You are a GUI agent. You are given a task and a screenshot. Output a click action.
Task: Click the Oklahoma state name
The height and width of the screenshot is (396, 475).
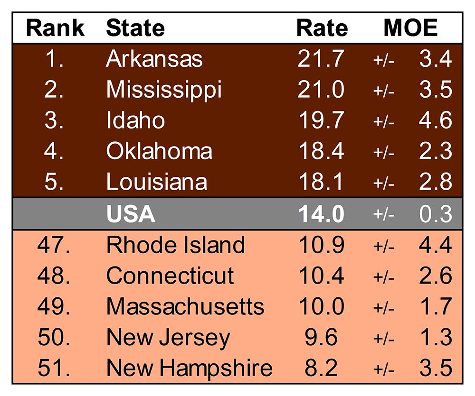click(159, 152)
